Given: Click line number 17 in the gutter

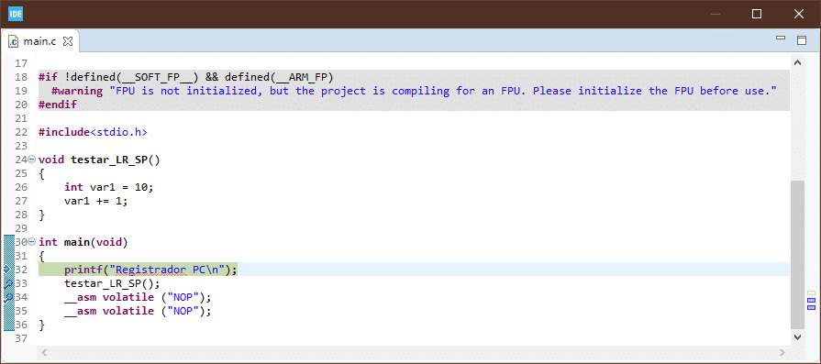Looking at the screenshot, I should pos(20,64).
